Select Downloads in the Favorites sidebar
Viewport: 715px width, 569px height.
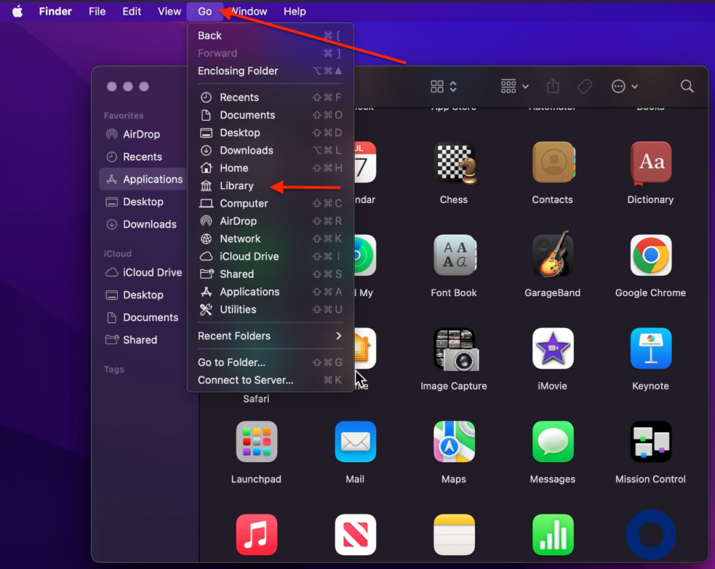pos(142,224)
